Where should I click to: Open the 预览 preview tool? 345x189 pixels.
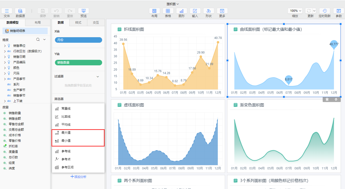point(84,11)
